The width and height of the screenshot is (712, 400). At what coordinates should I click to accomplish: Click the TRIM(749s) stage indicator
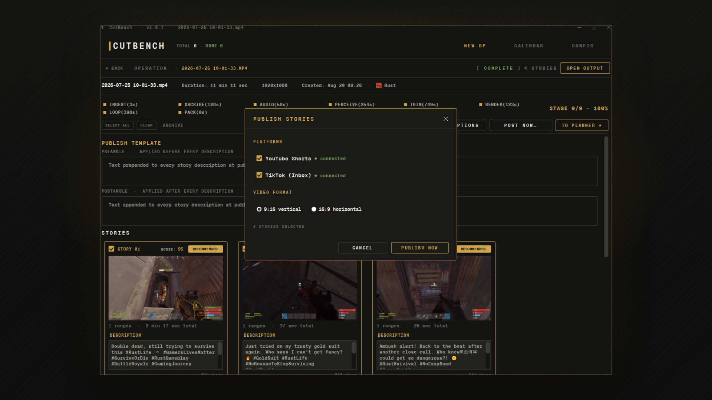click(421, 104)
